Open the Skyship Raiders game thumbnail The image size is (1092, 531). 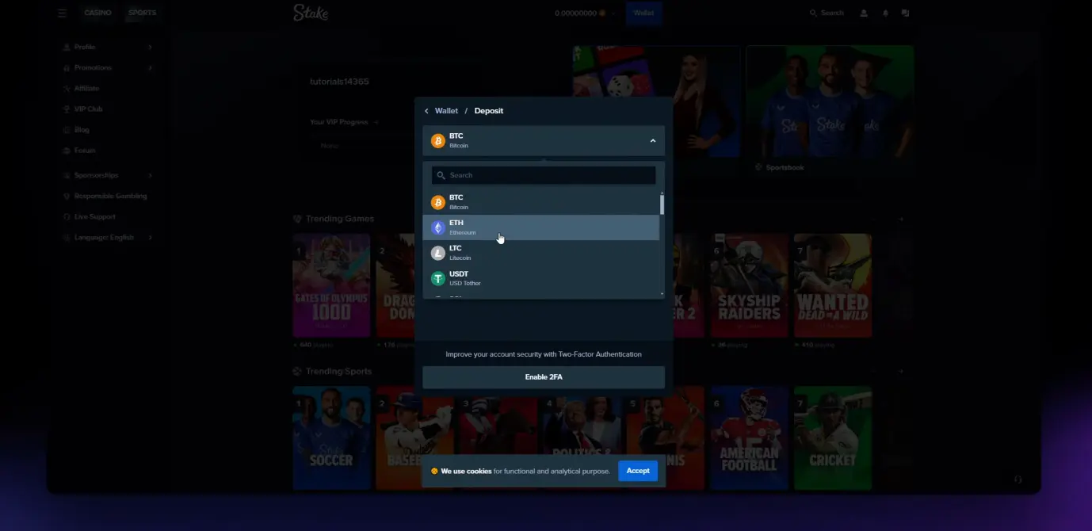(749, 285)
